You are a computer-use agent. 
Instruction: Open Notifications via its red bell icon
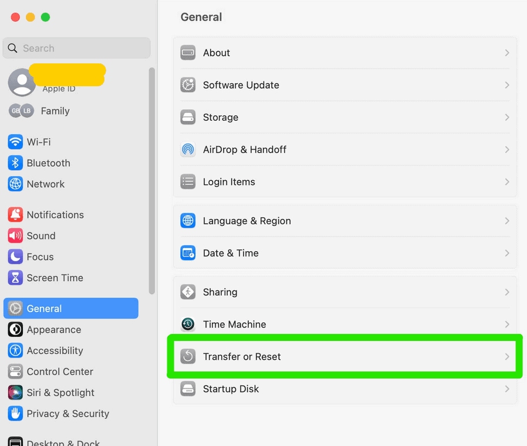[x=14, y=215]
